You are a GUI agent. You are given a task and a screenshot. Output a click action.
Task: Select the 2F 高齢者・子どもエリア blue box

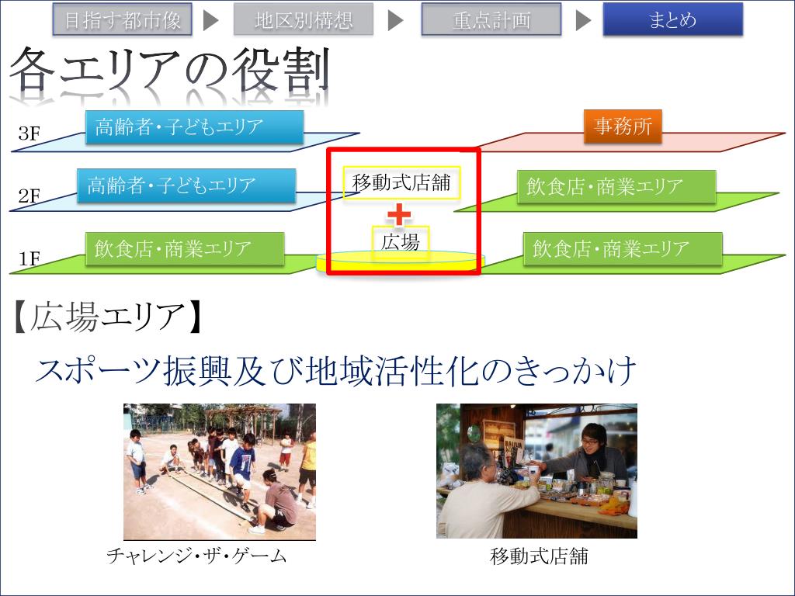[x=186, y=186]
